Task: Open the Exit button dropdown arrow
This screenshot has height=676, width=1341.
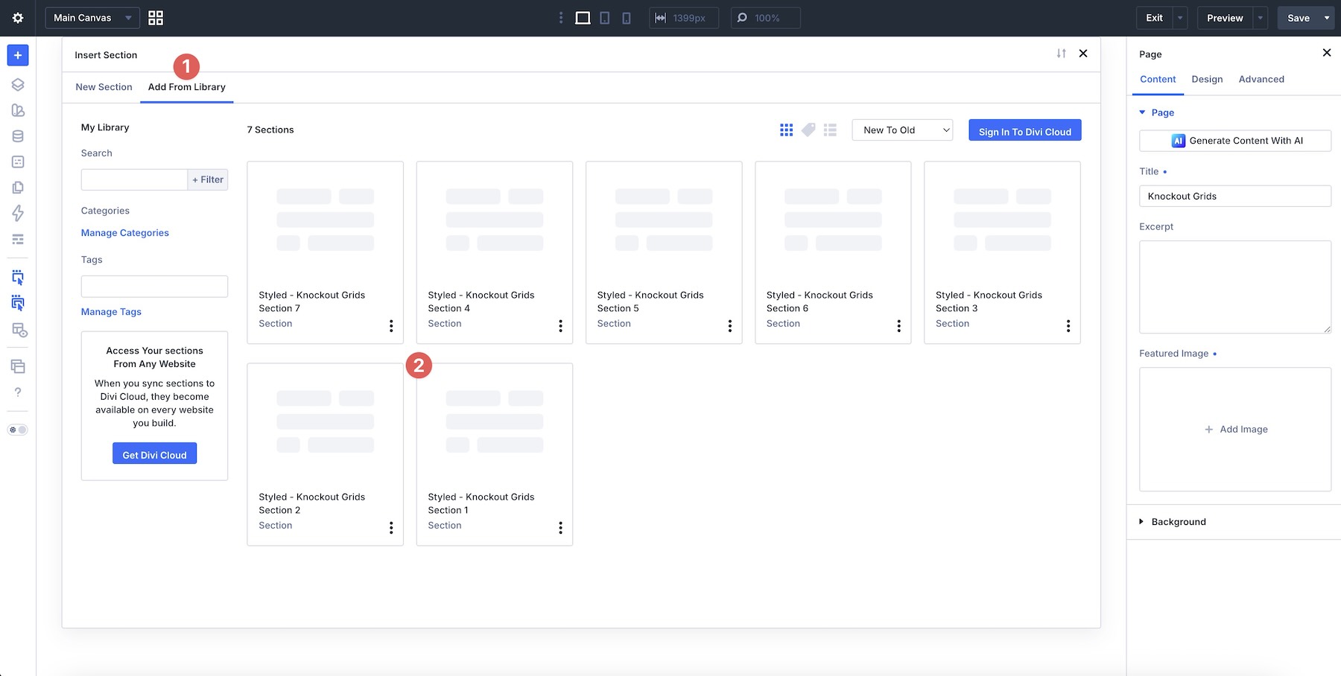Action: (x=1180, y=18)
